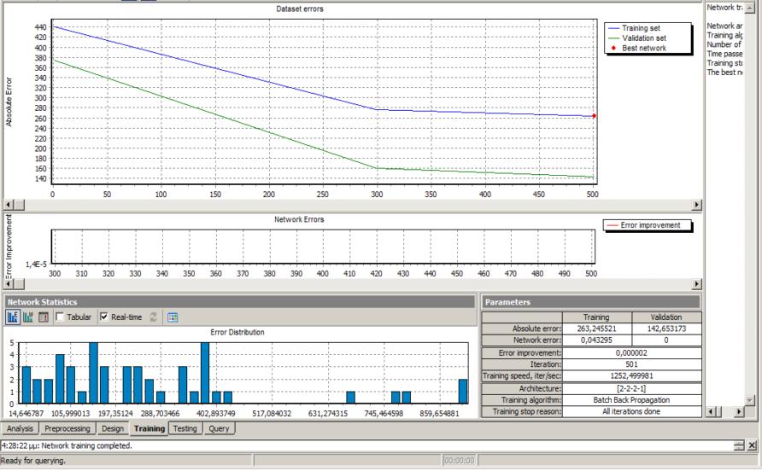Click right arrow of info panel horizontal scrollbar
The height and width of the screenshot is (471, 762).
click(x=739, y=412)
